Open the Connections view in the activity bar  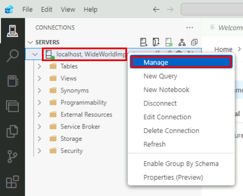(x=12, y=31)
